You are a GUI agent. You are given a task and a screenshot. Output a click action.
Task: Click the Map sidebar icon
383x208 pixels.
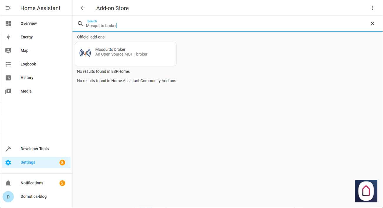tap(8, 51)
